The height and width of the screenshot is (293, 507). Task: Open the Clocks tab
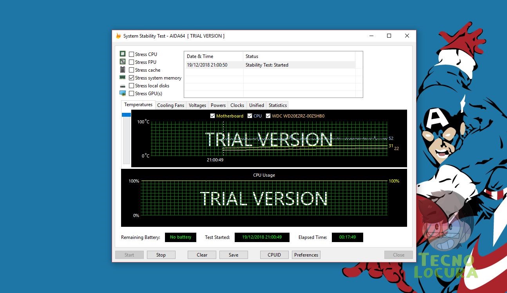[x=237, y=105]
